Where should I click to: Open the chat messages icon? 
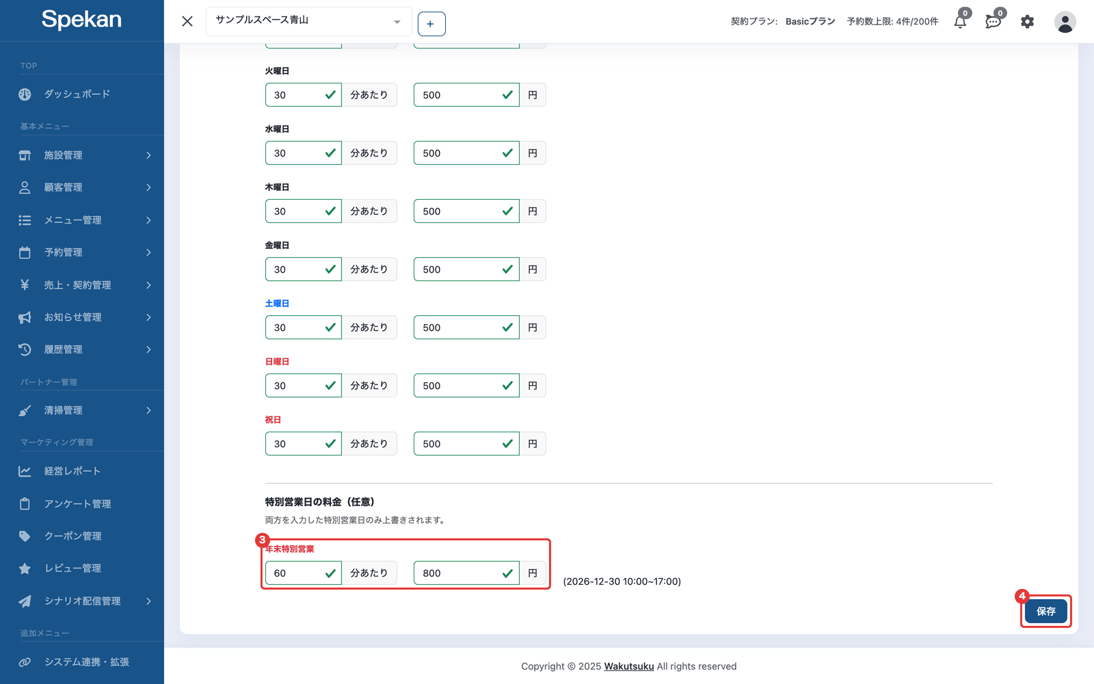(x=993, y=22)
